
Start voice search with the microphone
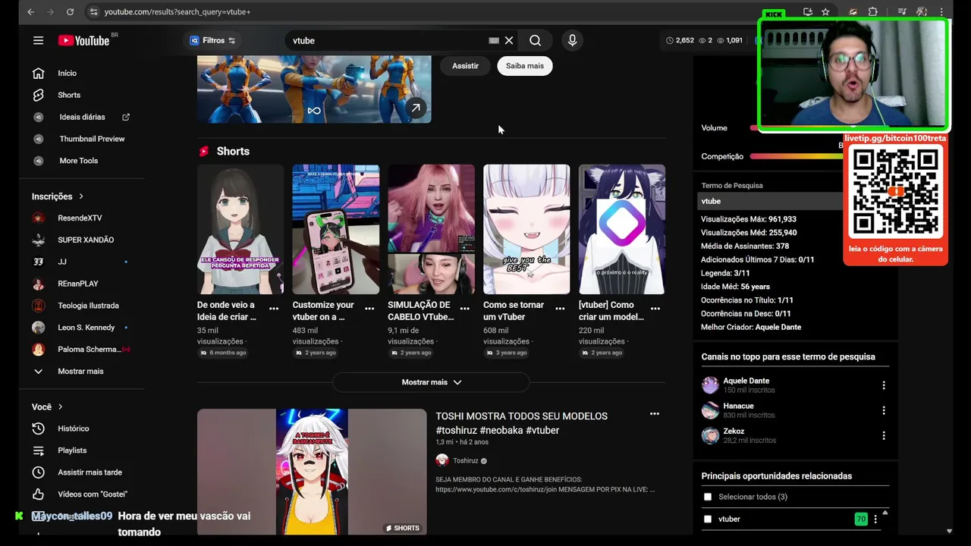572,40
